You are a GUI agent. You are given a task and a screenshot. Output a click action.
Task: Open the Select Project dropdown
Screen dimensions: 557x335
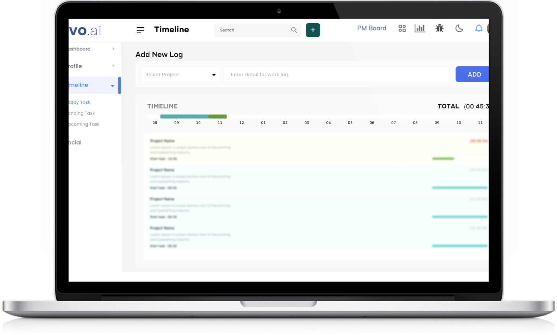click(x=180, y=74)
